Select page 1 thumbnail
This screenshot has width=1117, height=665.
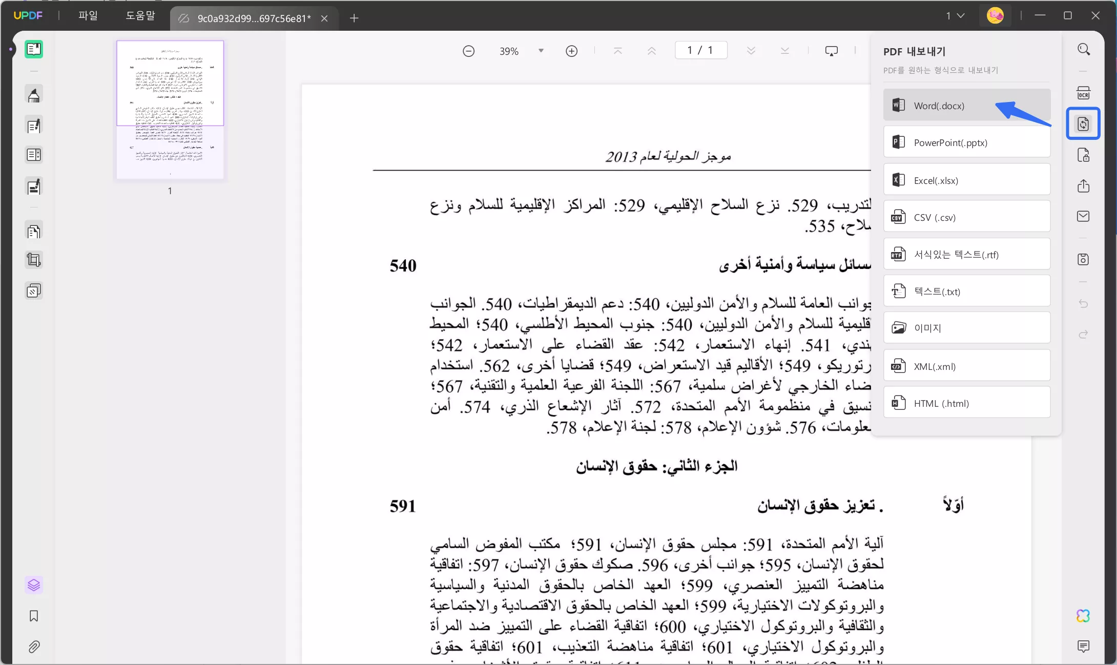[x=170, y=110]
